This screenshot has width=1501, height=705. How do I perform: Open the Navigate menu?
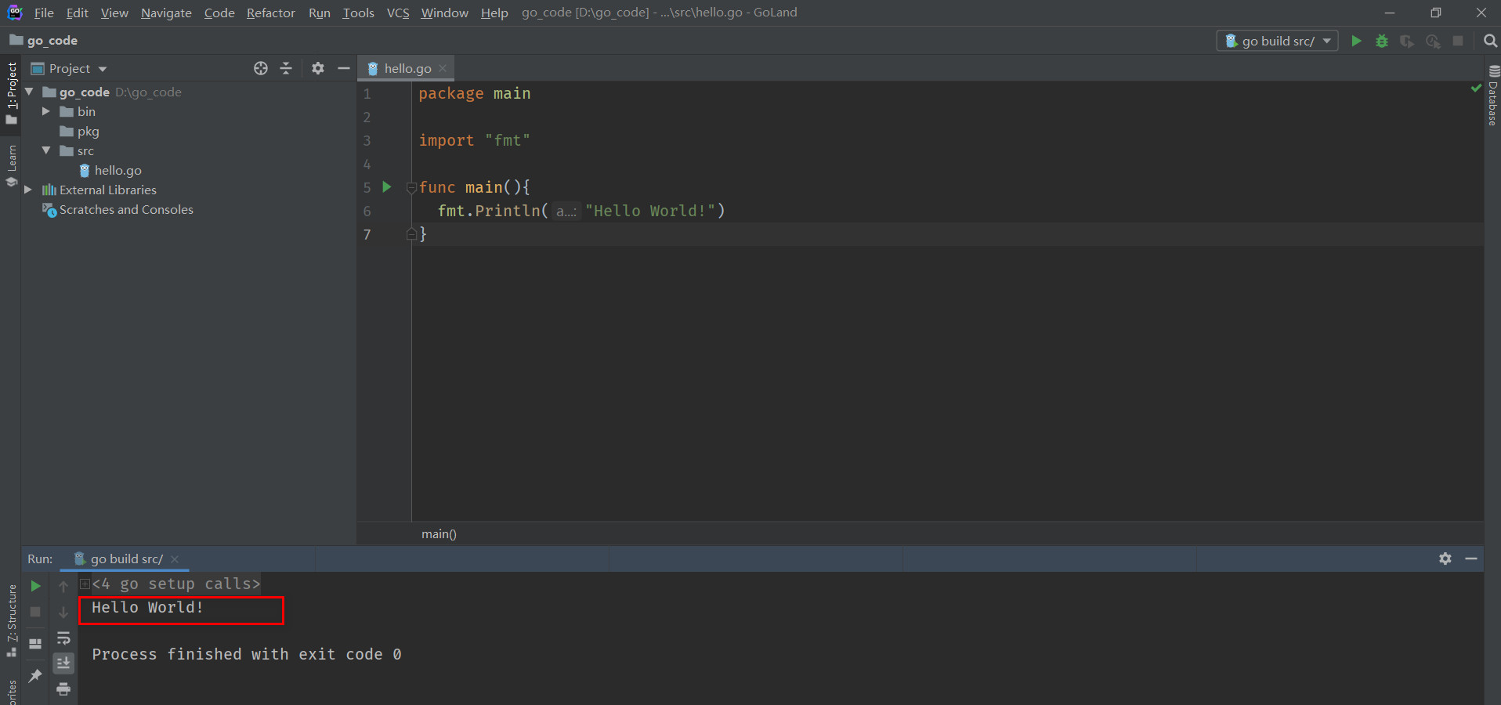[x=166, y=13]
